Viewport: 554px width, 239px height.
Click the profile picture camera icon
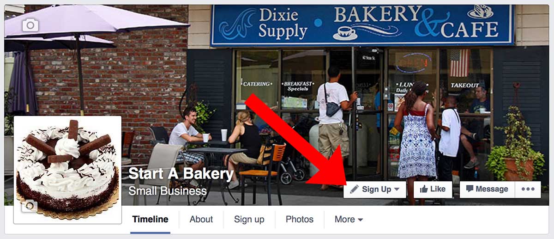tap(30, 206)
